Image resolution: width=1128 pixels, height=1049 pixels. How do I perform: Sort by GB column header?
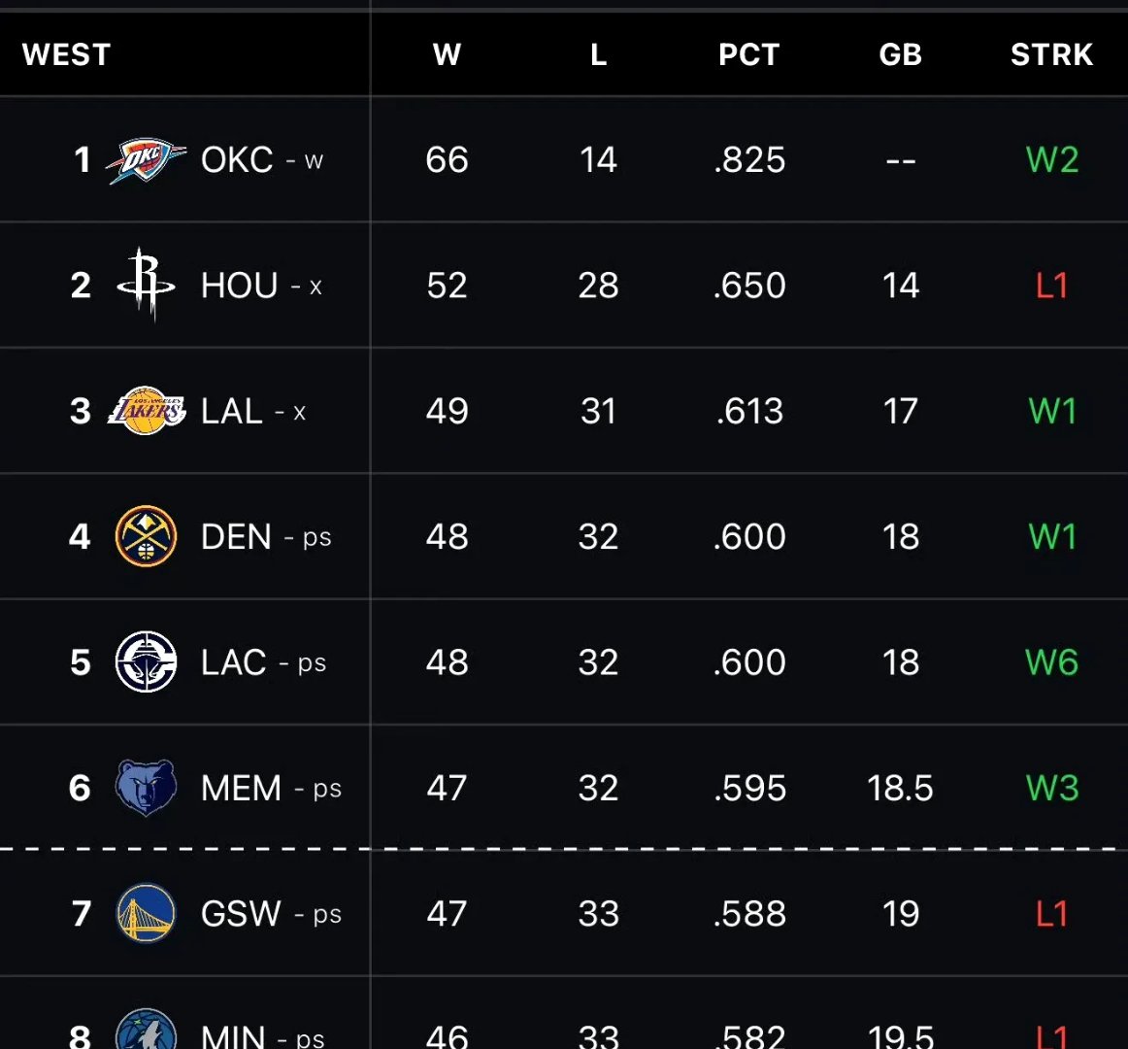pos(900,54)
